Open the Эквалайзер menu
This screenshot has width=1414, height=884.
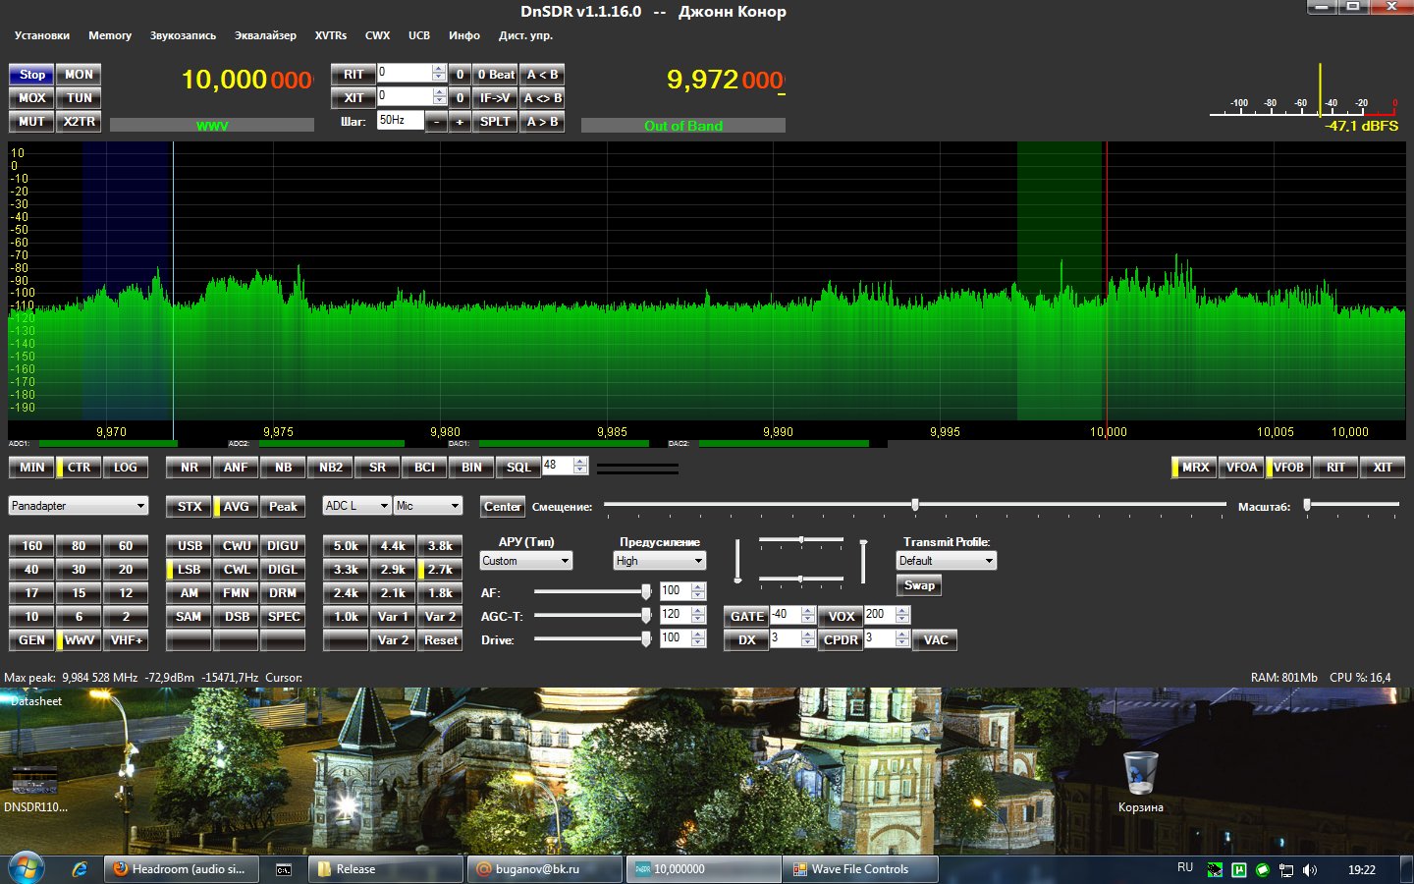(265, 35)
